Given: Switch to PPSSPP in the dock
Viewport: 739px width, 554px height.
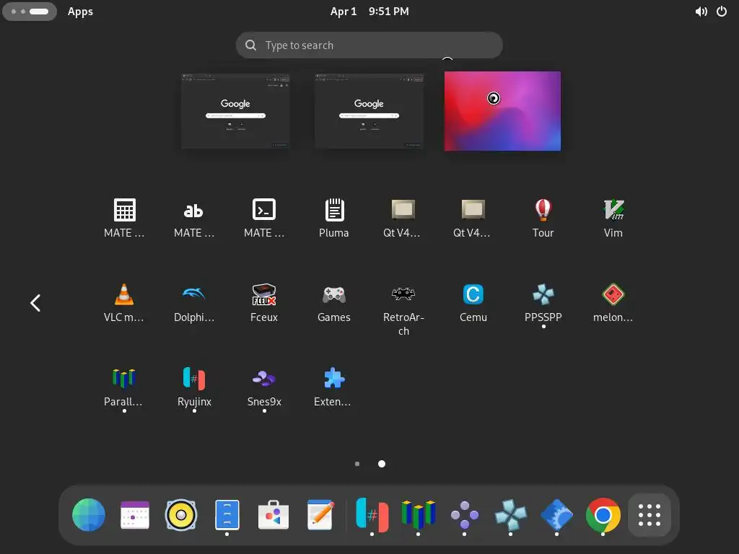Looking at the screenshot, I should (x=510, y=514).
